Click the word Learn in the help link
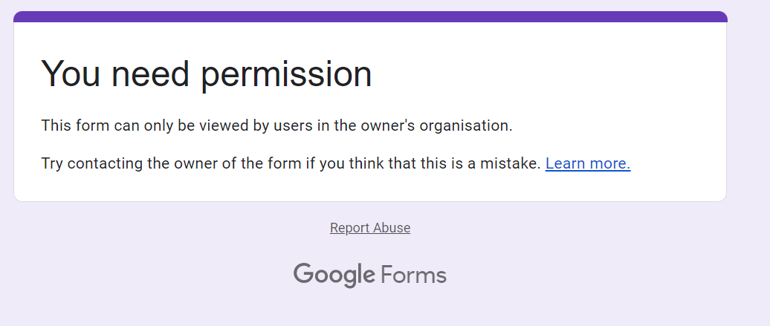 click(566, 163)
